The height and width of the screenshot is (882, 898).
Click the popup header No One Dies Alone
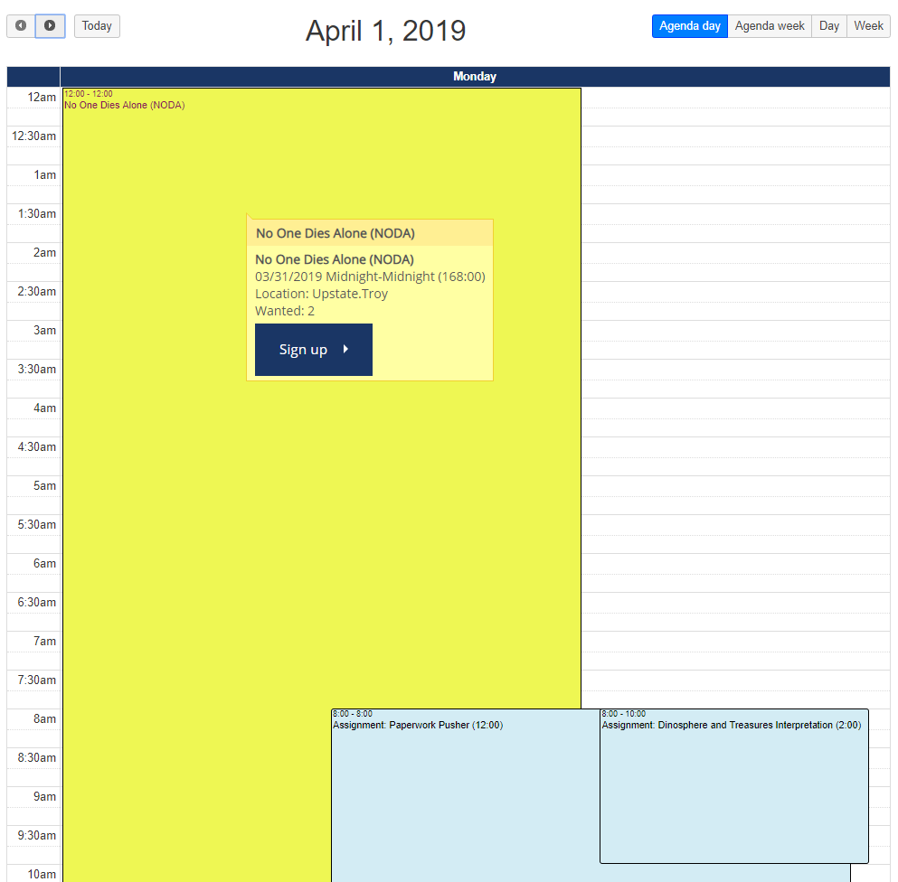tap(336, 233)
